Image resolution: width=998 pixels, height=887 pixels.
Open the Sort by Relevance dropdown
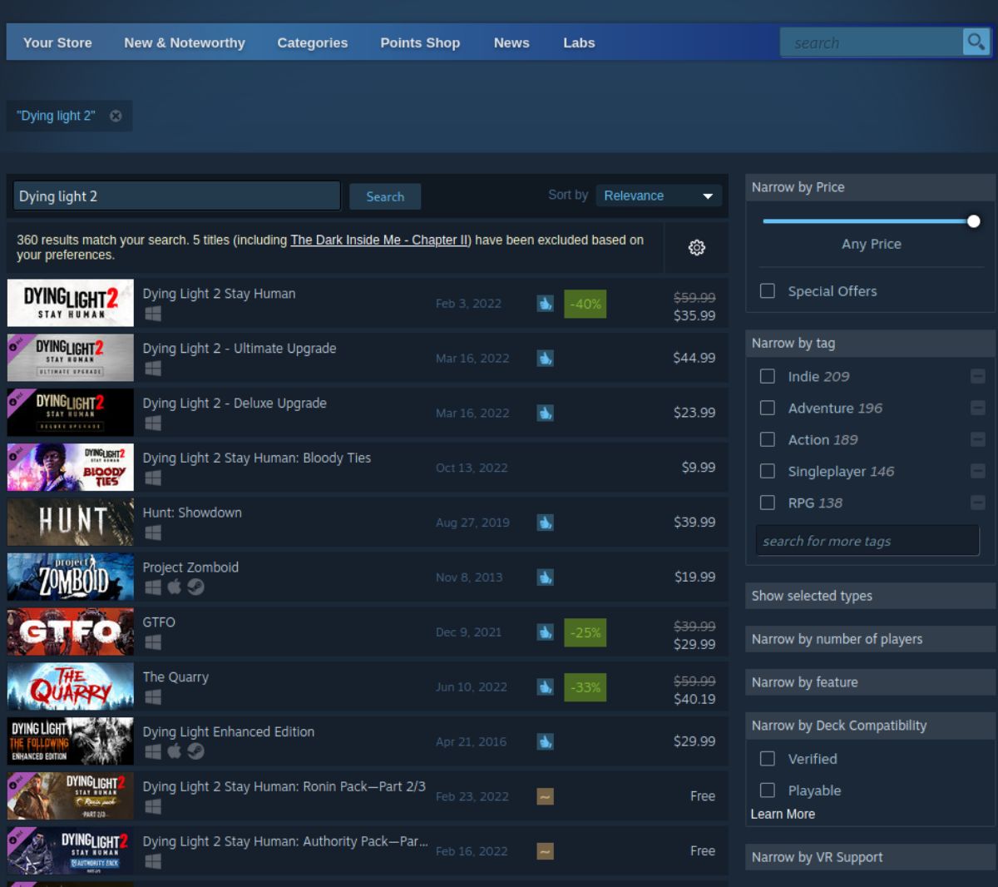click(x=659, y=196)
